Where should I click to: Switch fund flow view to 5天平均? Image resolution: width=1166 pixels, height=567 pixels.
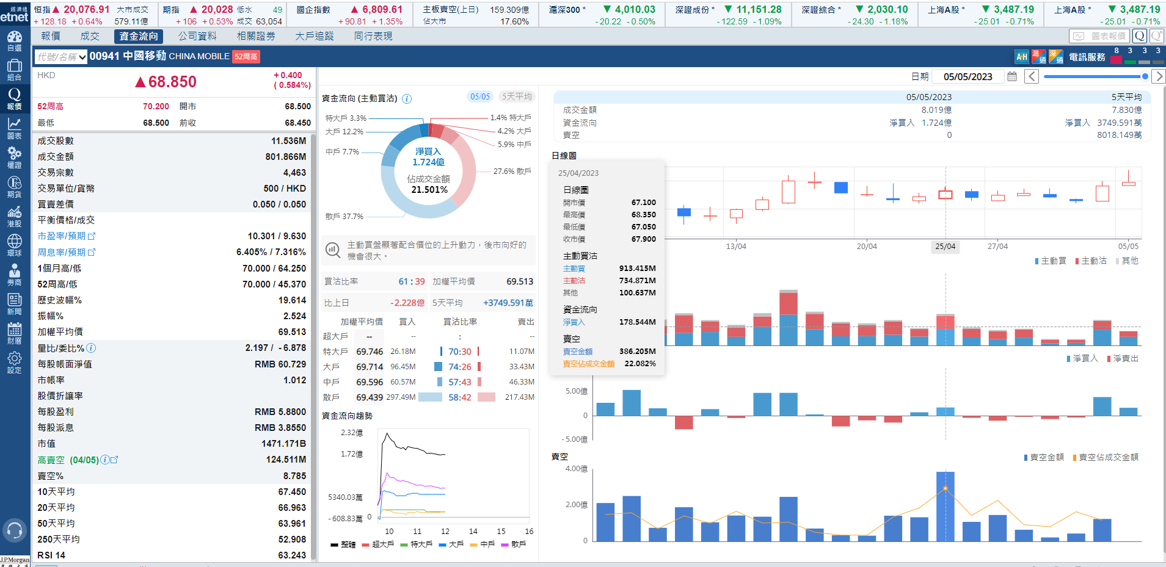point(517,96)
